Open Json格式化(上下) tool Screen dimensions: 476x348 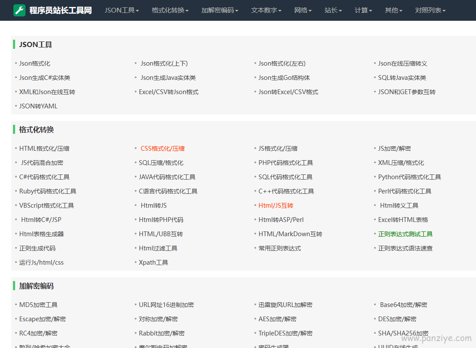coord(164,63)
